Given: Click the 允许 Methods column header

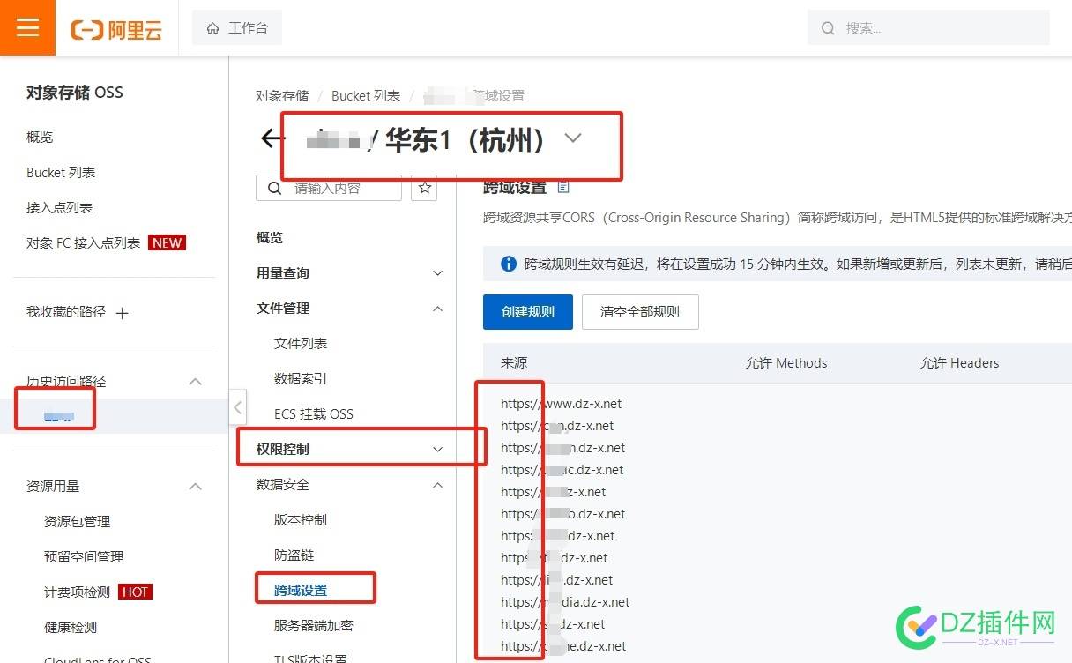Looking at the screenshot, I should click(786, 362).
